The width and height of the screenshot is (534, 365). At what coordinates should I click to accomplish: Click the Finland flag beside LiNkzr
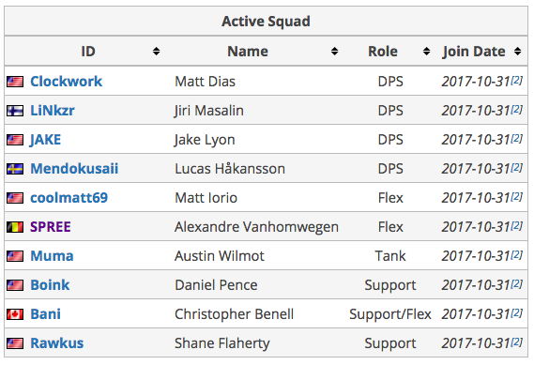click(x=15, y=111)
